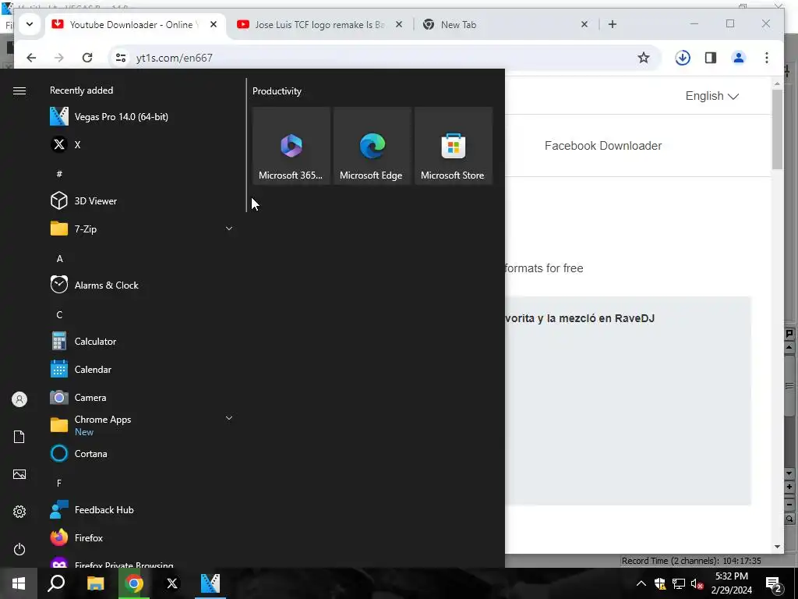Viewport: 798px width, 599px height.
Task: Jump to letter A header in app list
Action: point(59,259)
